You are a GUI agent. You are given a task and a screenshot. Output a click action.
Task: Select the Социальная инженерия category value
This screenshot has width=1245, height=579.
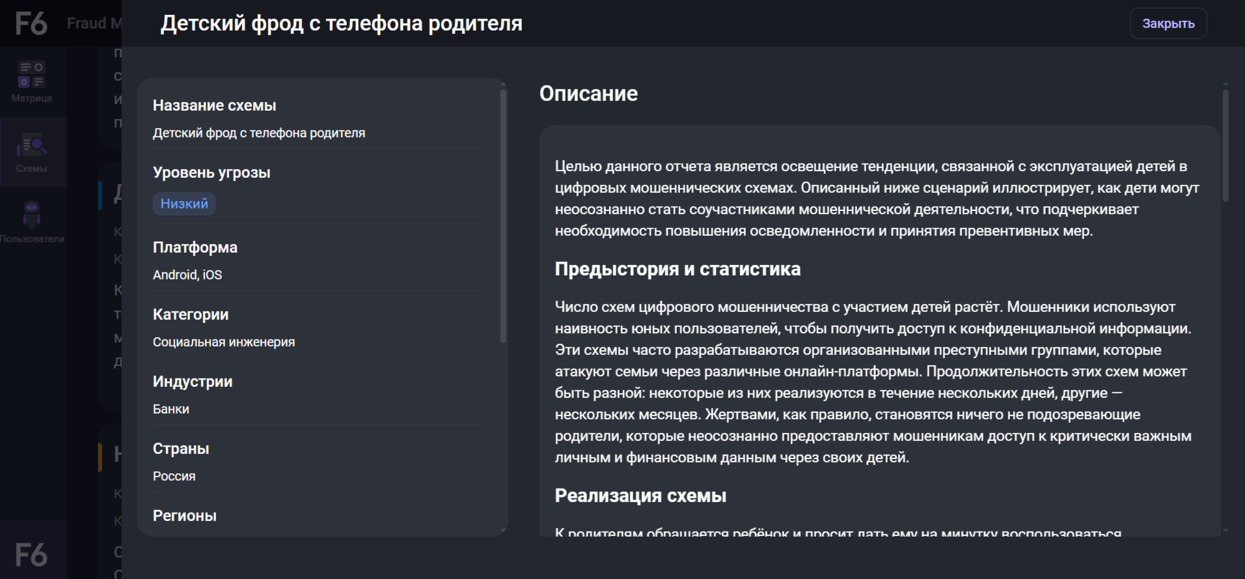coord(224,342)
